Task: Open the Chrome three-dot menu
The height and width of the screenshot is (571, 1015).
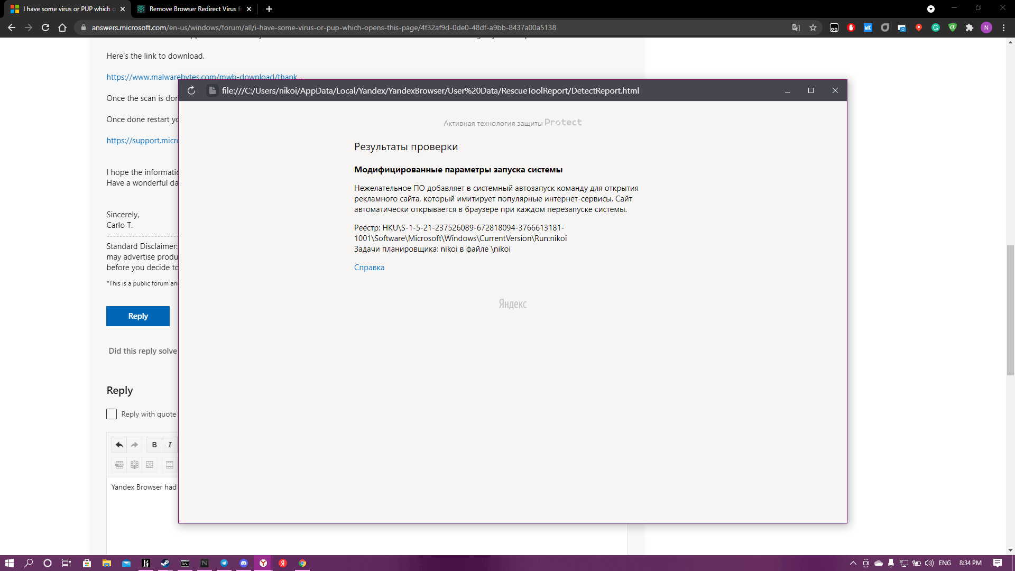Action: click(x=1003, y=27)
